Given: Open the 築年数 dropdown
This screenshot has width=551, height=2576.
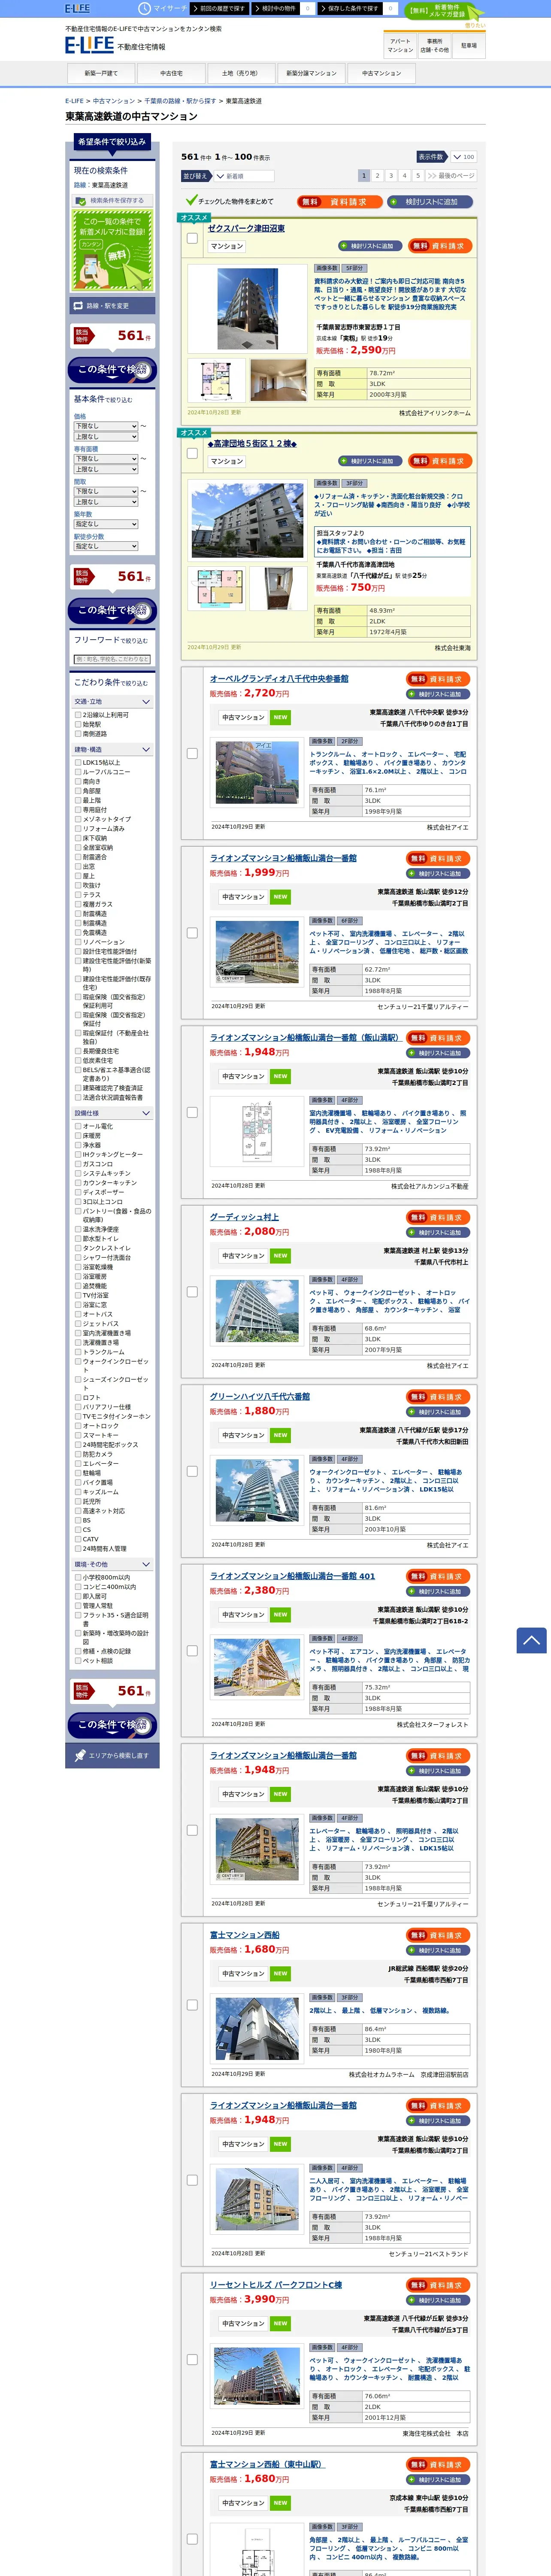Looking at the screenshot, I should tap(105, 524).
